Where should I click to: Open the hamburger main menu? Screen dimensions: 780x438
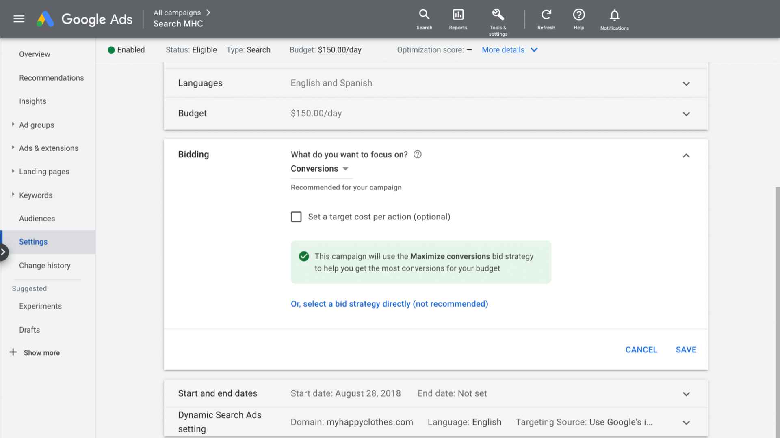pyautogui.click(x=19, y=19)
